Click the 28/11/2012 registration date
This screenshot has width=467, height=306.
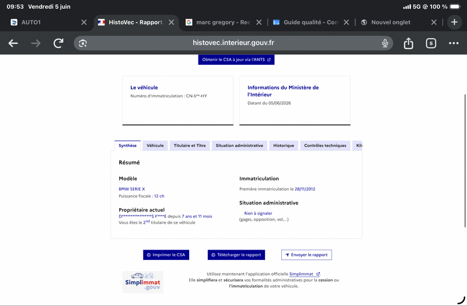point(305,189)
